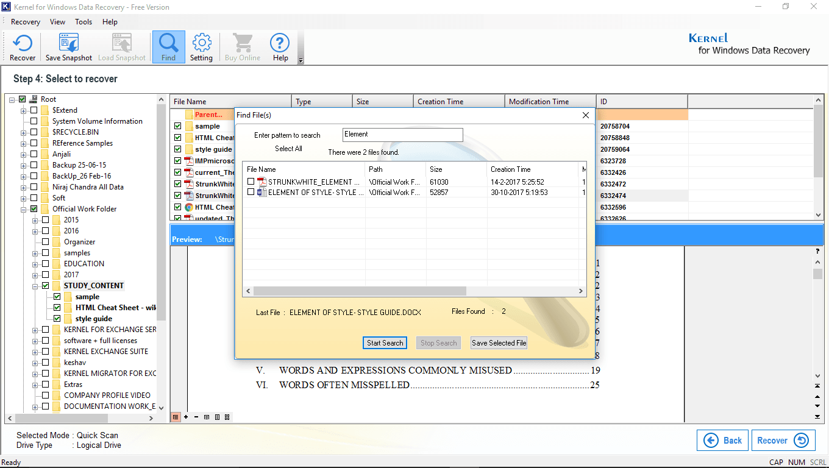Sort by the Creation Time column header
The height and width of the screenshot is (468, 829).
pos(459,102)
